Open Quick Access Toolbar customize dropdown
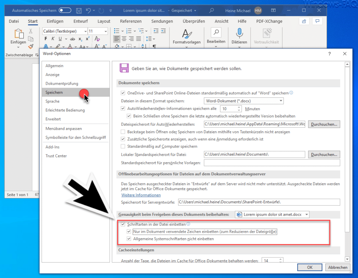Screen dimensions: 358x278 coord(111,10)
